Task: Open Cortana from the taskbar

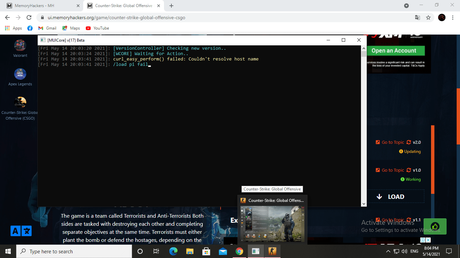Action: click(x=140, y=251)
